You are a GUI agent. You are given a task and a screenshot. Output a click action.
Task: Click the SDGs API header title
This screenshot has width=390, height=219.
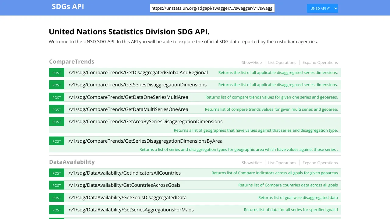tap(68, 6)
